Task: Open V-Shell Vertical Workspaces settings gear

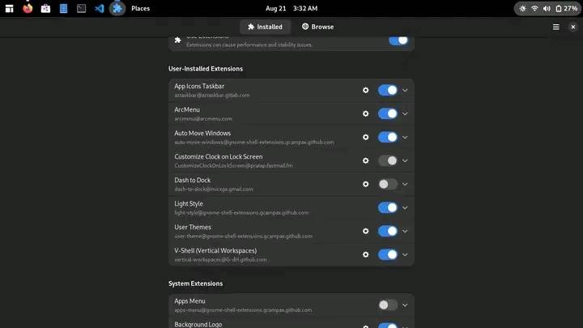Action: coord(365,255)
